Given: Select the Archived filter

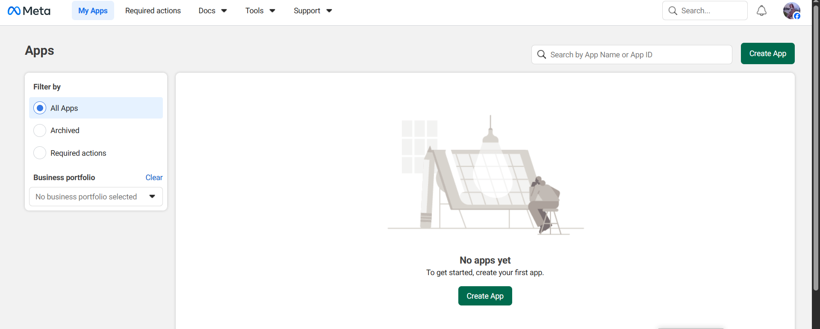Looking at the screenshot, I should [96, 130].
